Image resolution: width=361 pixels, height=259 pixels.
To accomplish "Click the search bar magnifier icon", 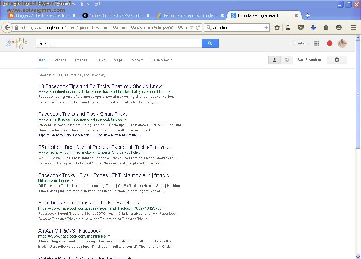I will pyautogui.click(x=209, y=27).
